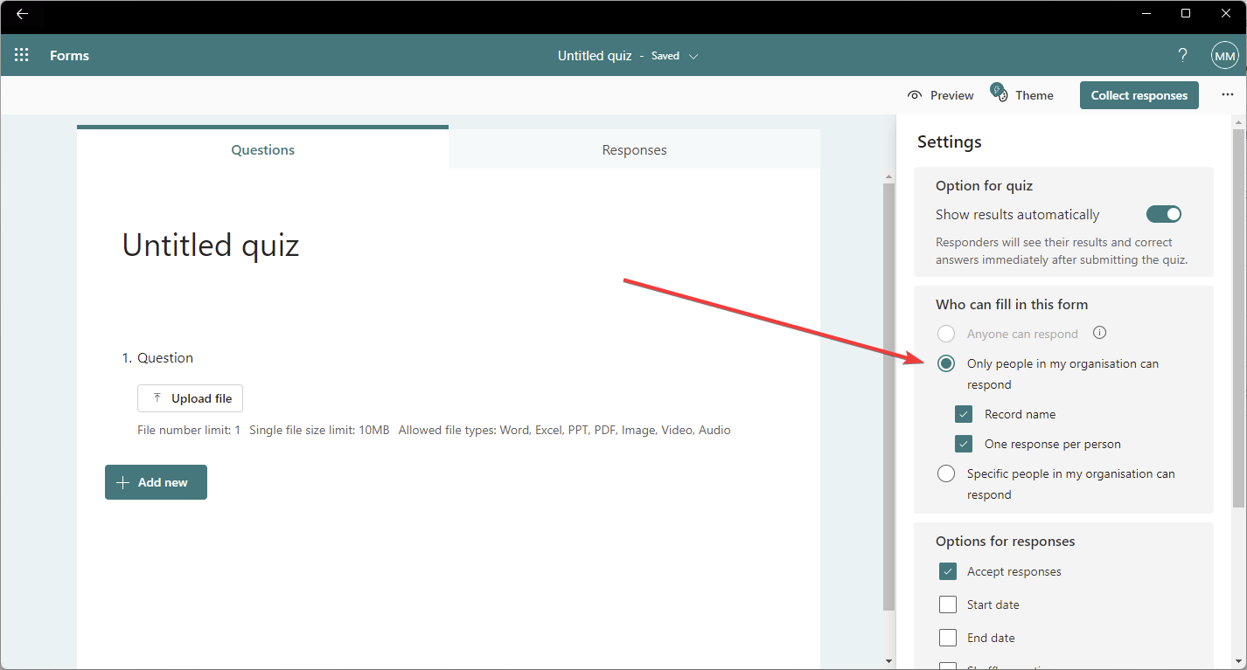Click the Settings panel heading
Screen dimensions: 1247x670
tap(949, 142)
